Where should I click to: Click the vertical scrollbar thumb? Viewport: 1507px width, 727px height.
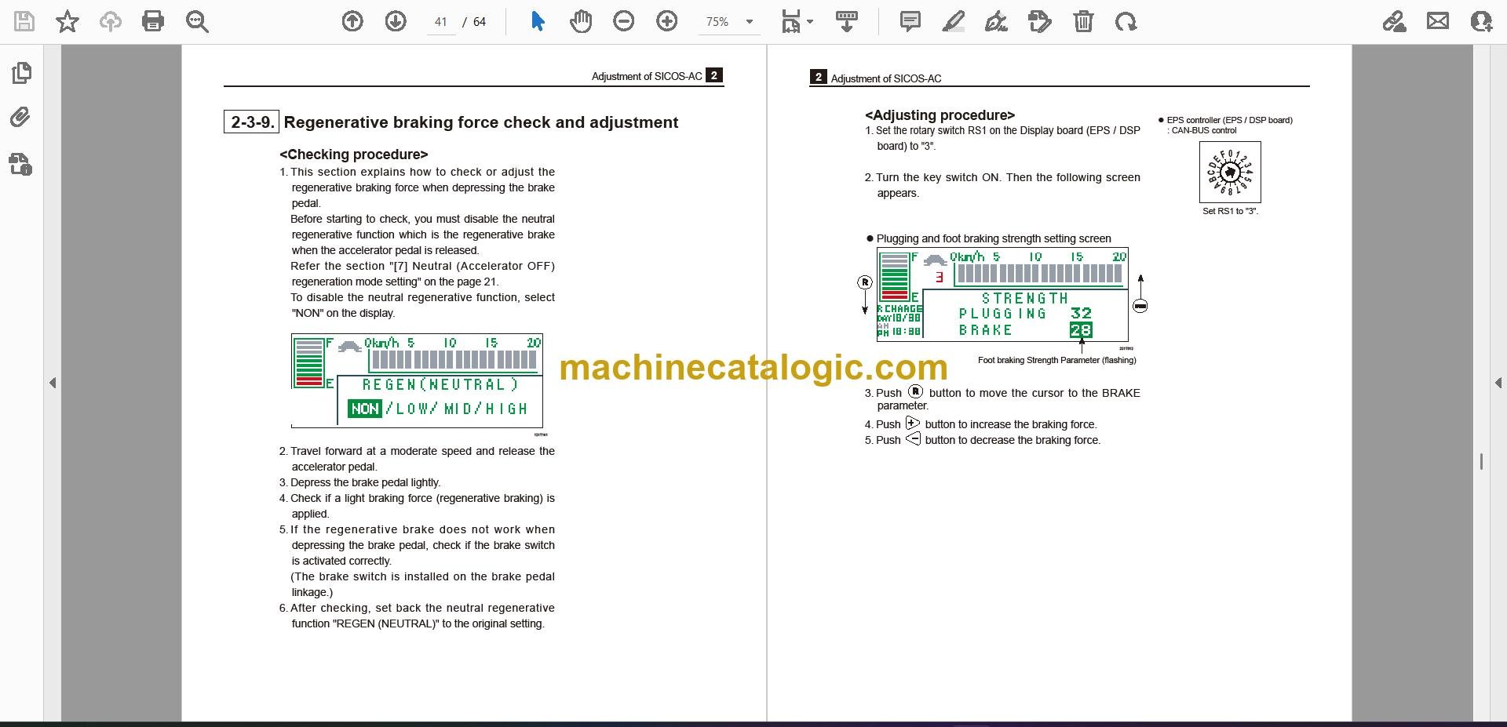pyautogui.click(x=1481, y=462)
